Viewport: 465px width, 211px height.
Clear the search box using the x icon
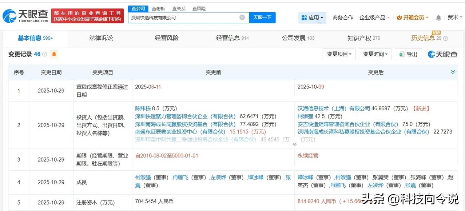pyautogui.click(x=242, y=17)
